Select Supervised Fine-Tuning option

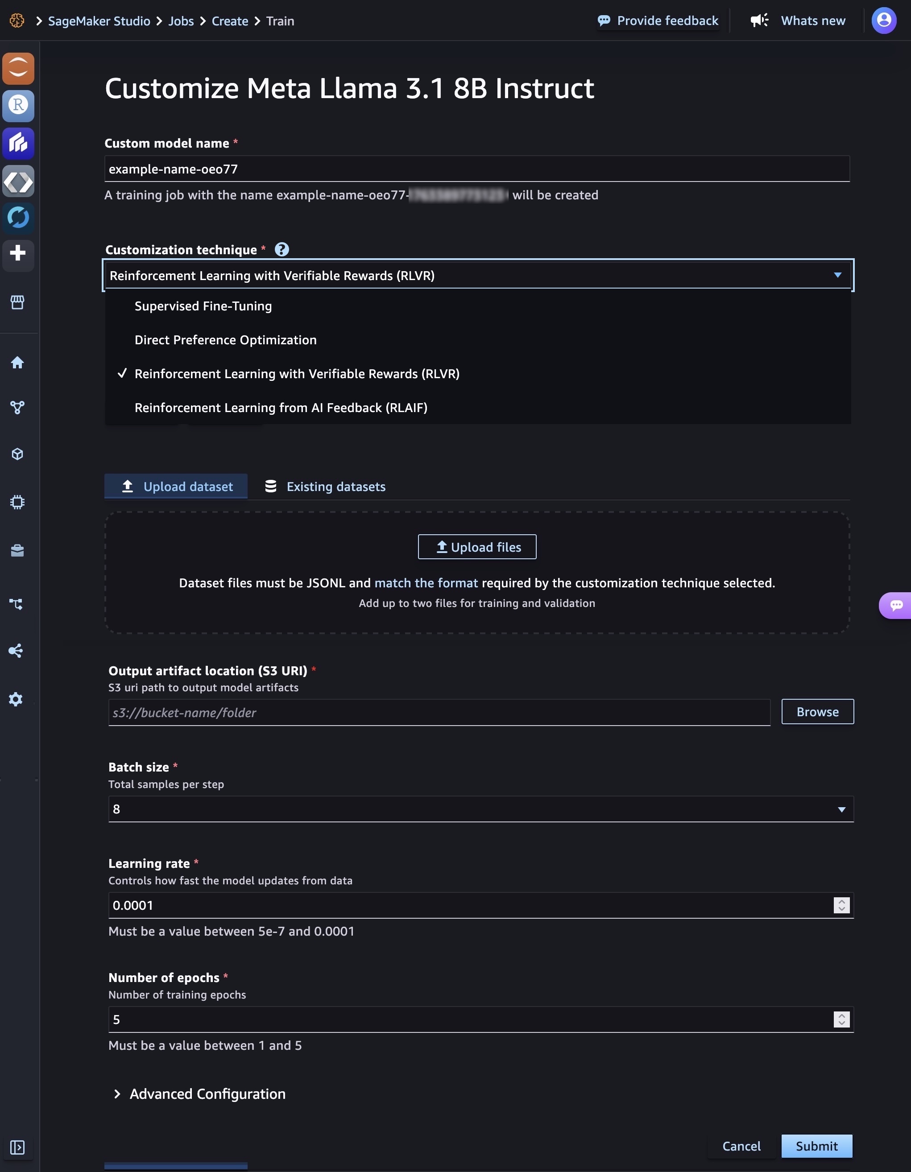(x=203, y=306)
